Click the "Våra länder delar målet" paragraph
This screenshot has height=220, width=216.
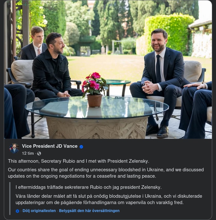point(109,199)
